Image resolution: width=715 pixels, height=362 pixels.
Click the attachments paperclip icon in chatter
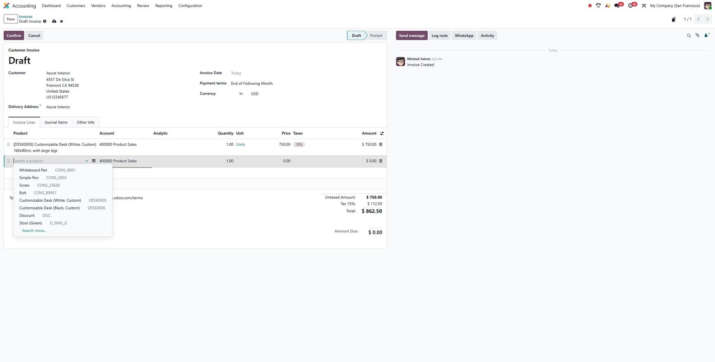[x=697, y=35]
